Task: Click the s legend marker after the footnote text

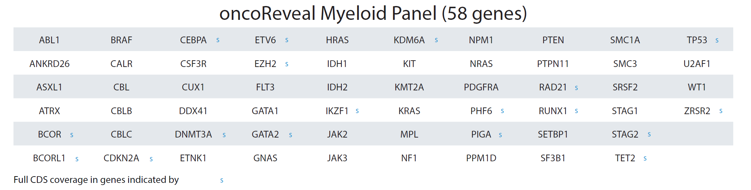Action: pyautogui.click(x=222, y=180)
